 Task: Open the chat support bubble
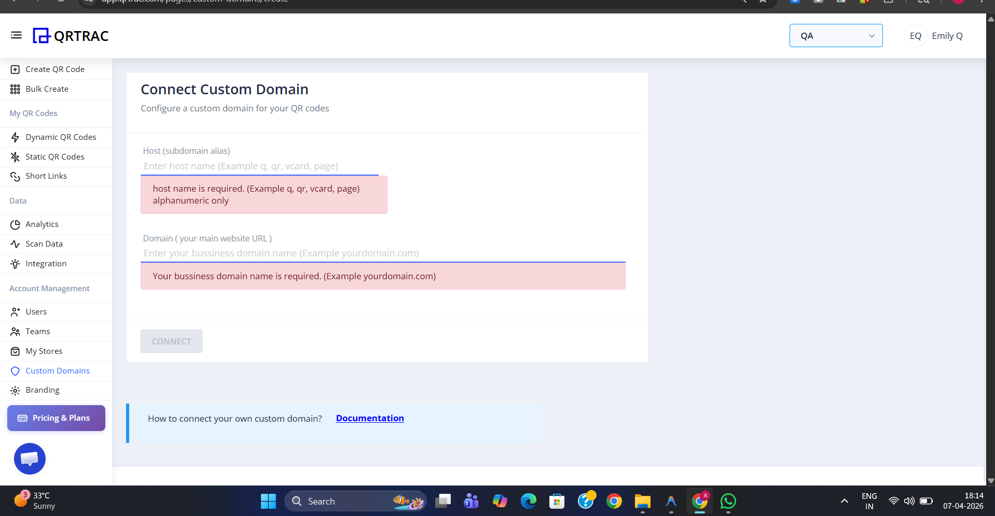coord(30,458)
